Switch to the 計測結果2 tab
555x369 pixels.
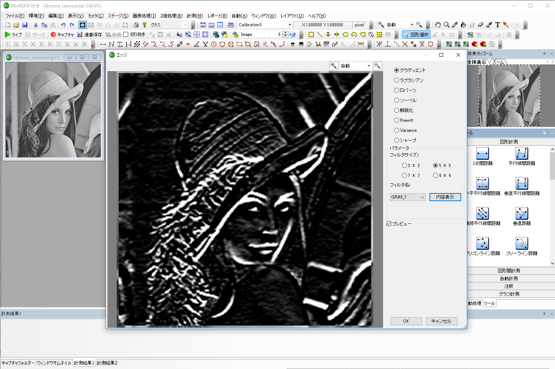(107, 363)
